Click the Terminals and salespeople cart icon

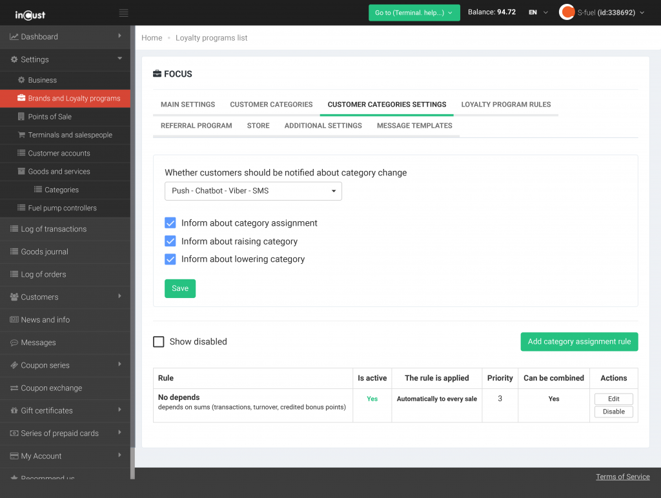click(x=21, y=135)
